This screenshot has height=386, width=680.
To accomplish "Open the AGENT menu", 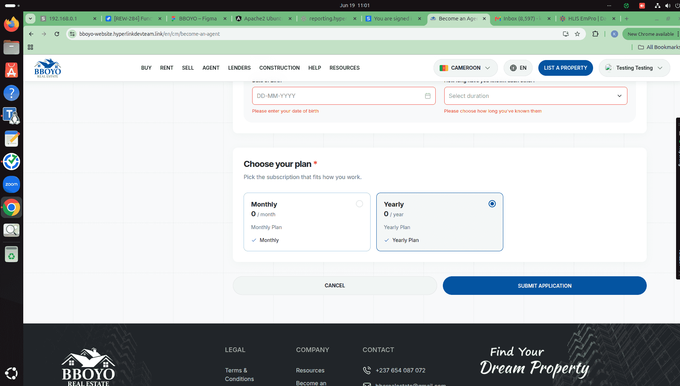I will tap(211, 68).
